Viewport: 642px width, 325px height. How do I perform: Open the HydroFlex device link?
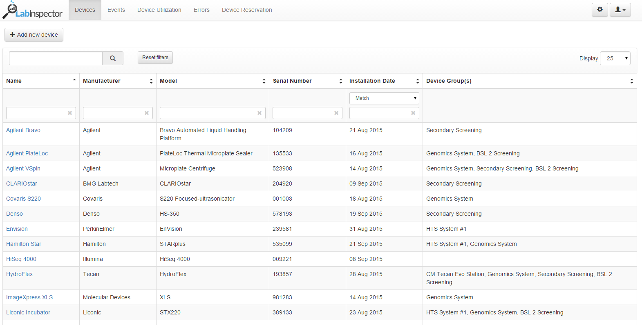click(x=19, y=274)
